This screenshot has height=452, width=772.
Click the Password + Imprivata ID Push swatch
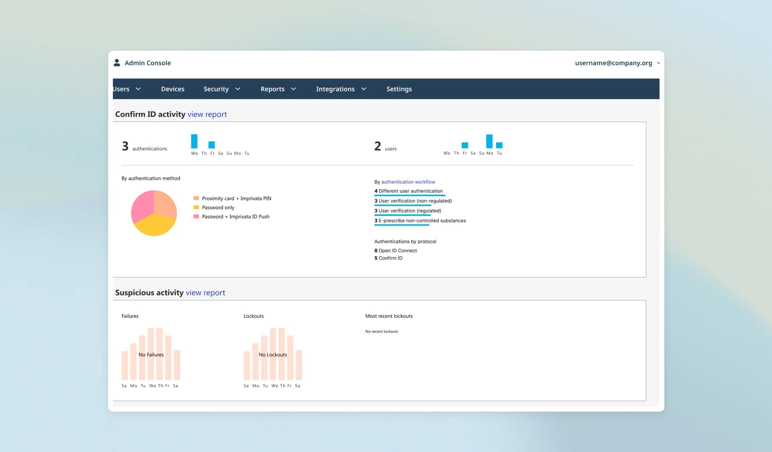[196, 216]
